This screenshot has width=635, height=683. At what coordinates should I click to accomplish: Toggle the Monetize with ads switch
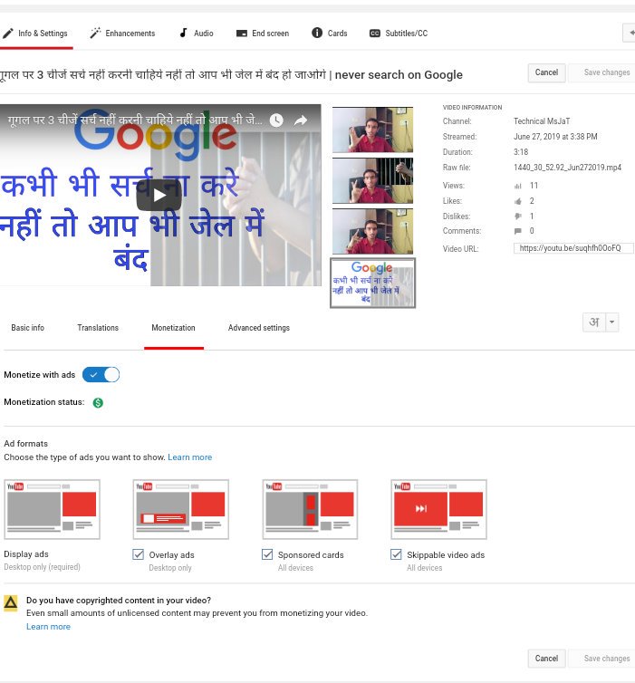tap(101, 375)
